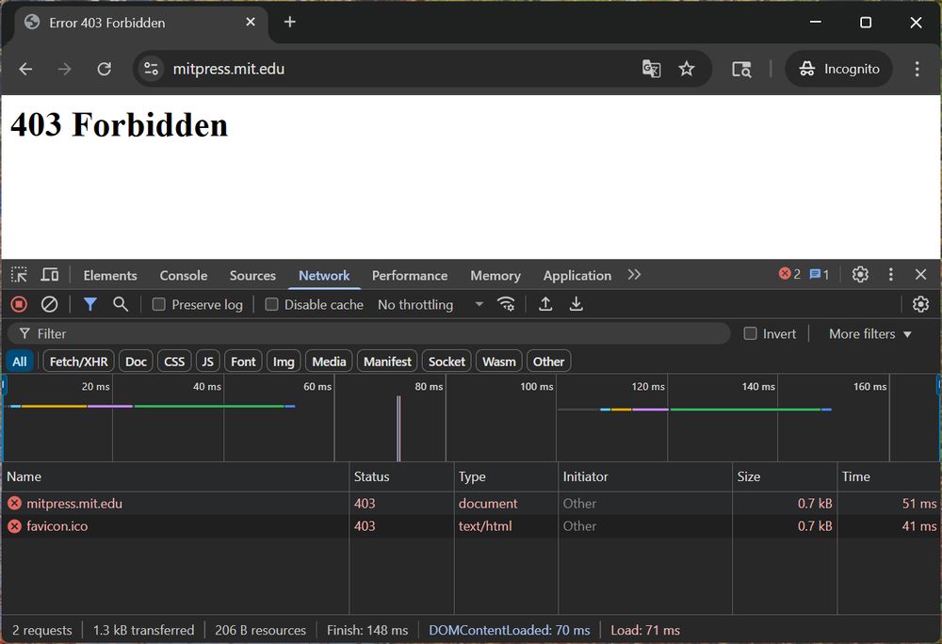Switch to the Elements tab
This screenshot has width=942, height=644.
click(110, 276)
